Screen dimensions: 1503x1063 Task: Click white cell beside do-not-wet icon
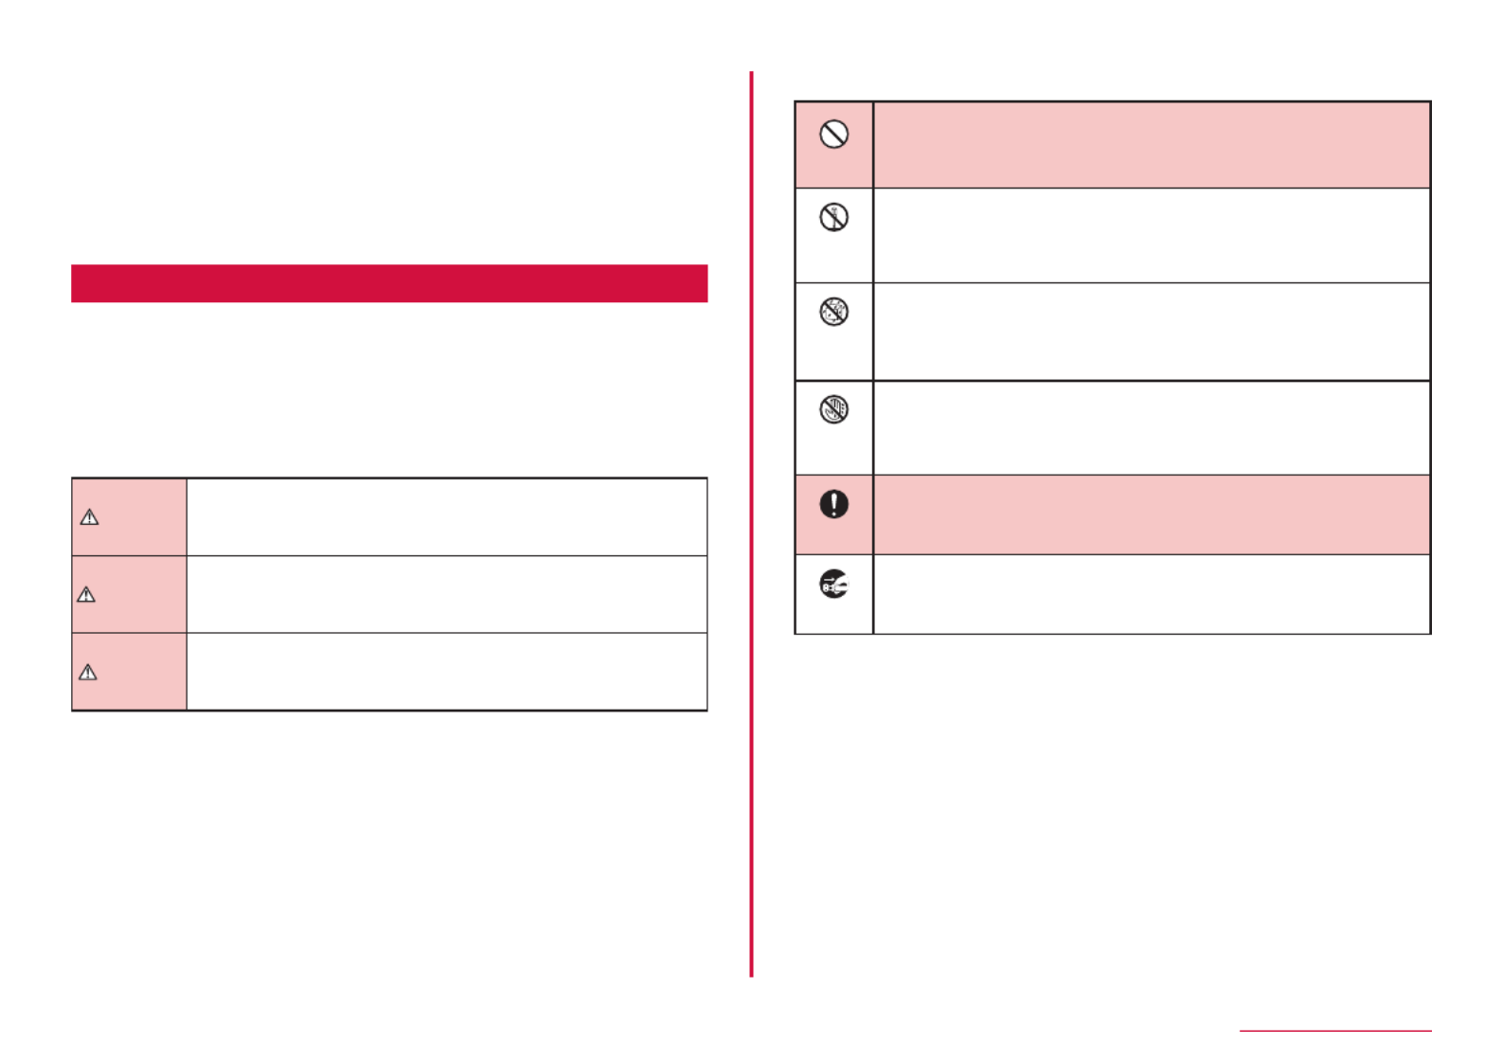coord(1152,332)
